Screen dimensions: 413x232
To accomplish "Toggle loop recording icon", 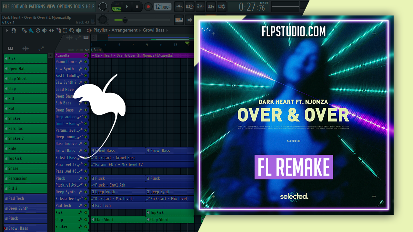I will (x=221, y=6).
